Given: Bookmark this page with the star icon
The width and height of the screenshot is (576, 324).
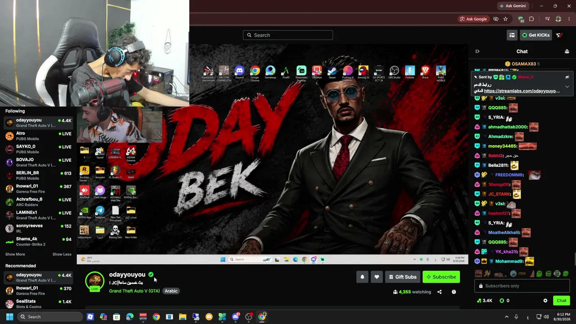Looking at the screenshot, I should [x=505, y=19].
